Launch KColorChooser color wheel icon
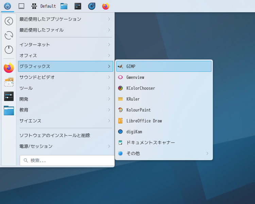255x204 pixels. point(120,88)
